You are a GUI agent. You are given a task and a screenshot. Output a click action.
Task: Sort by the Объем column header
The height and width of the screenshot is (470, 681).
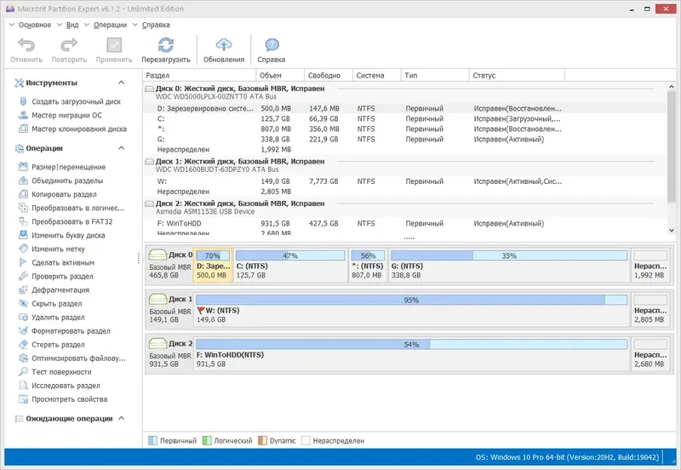pos(280,75)
